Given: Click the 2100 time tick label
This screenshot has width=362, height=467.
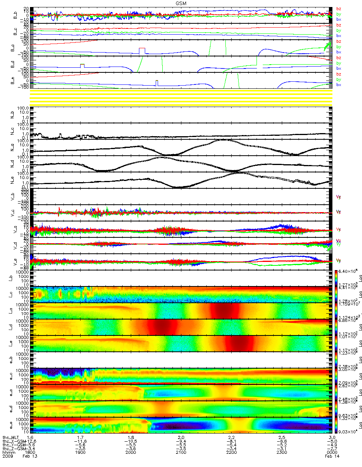Looking at the screenshot, I should (x=181, y=453).
